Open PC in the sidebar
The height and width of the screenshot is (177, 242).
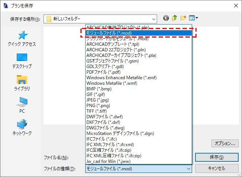point(22,105)
